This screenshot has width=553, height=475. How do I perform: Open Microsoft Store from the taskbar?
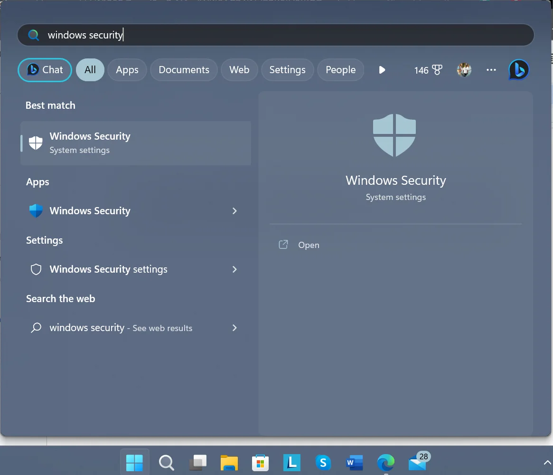[x=260, y=462]
